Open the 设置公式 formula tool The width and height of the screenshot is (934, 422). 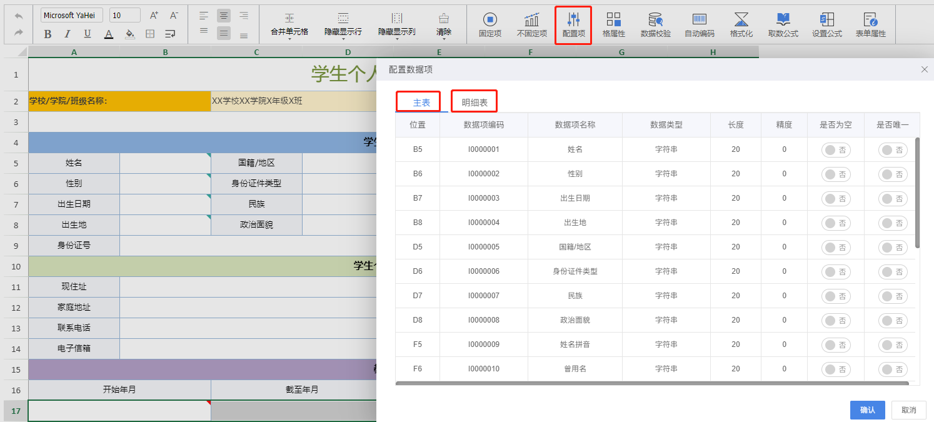point(827,24)
